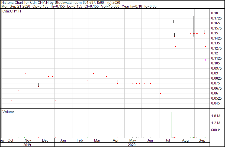Image resolution: width=225 pixels, height=147 pixels.
Task: Click the Jan month label
Action: tap(63, 141)
